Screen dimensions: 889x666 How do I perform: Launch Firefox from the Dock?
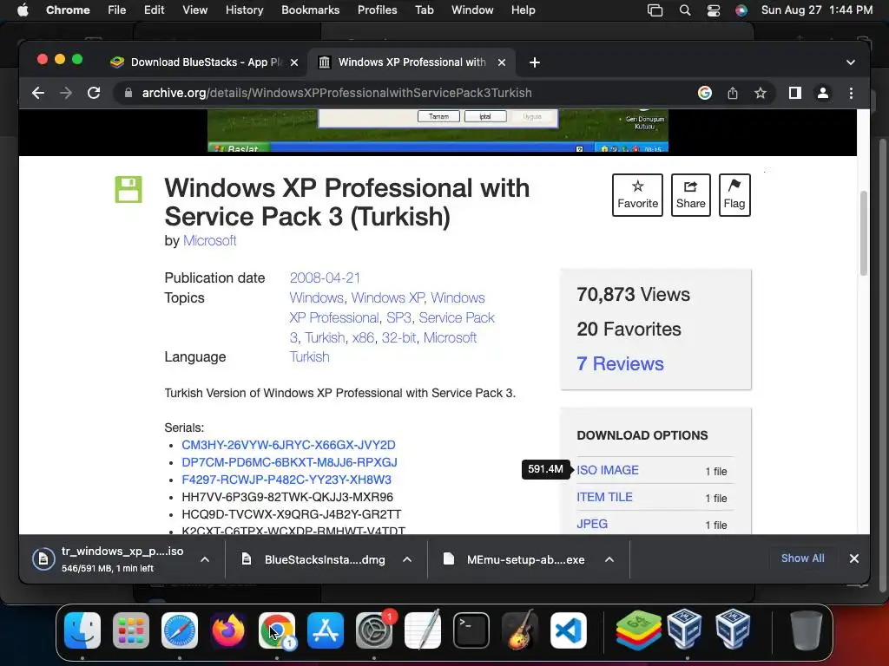pyautogui.click(x=228, y=630)
